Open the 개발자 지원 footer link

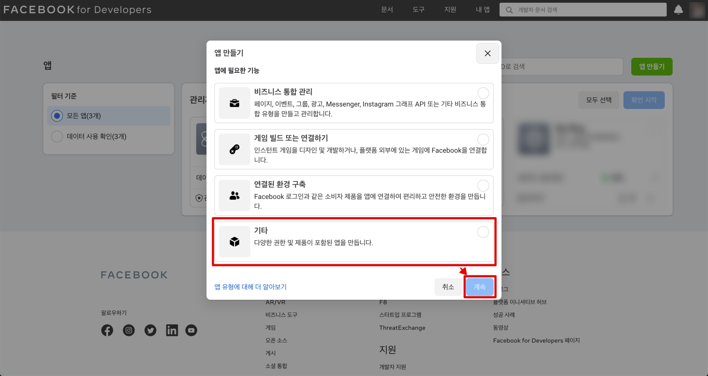[393, 367]
